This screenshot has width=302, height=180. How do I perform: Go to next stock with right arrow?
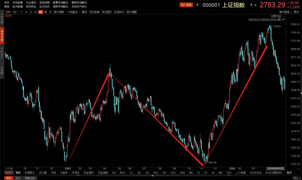pos(251,5)
